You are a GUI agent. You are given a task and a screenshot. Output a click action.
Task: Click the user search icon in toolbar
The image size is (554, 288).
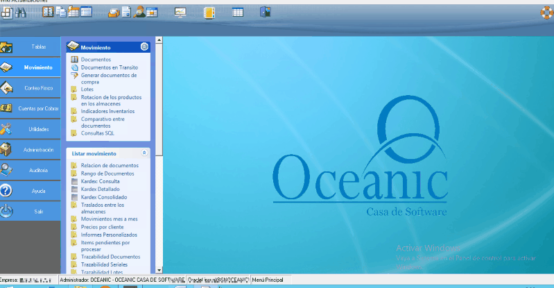(139, 12)
